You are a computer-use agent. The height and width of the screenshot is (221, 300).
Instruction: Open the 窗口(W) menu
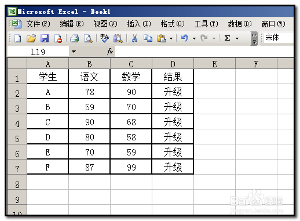point(273,24)
